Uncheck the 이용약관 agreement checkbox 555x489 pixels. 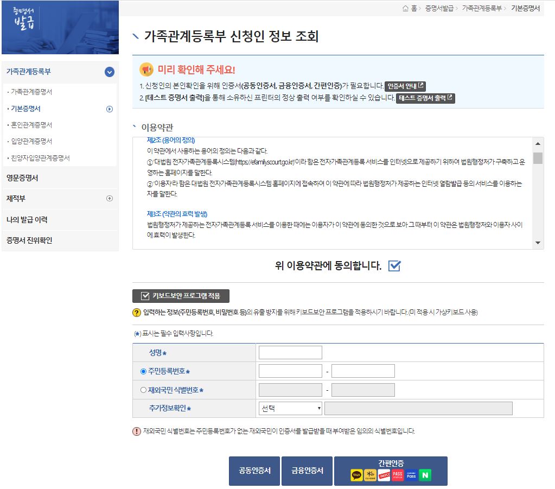pos(394,266)
